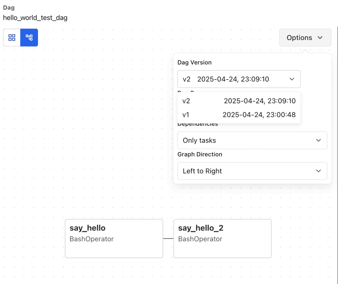Image resolution: width=338 pixels, height=284 pixels.
Task: Select the say_hello task node
Action: tap(114, 238)
